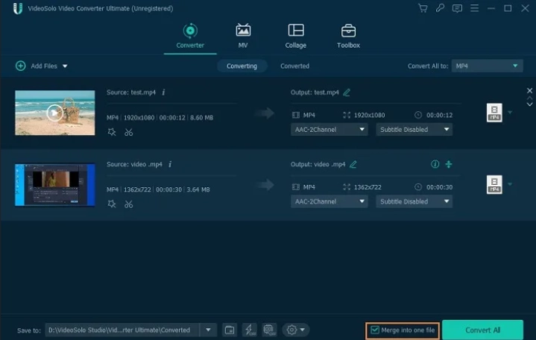536x340 pixels.
Task: Open Subtitle Disabled dropdown for video .mp4
Action: click(x=414, y=201)
